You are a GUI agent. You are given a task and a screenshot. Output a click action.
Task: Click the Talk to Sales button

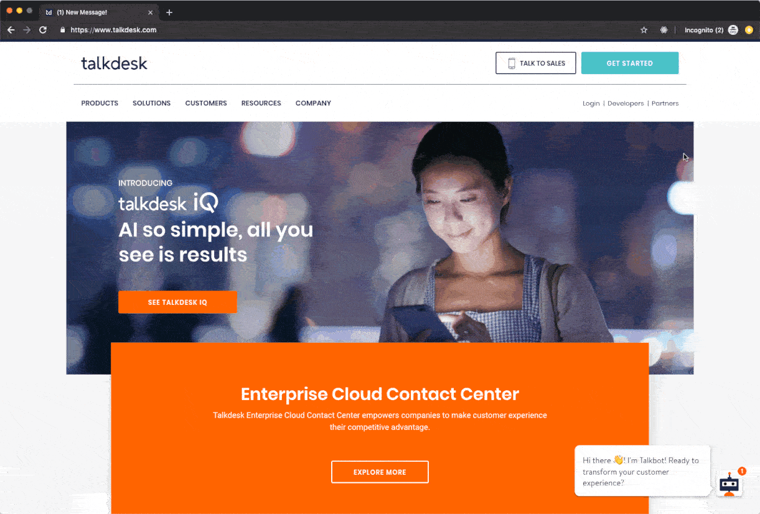pyautogui.click(x=536, y=63)
